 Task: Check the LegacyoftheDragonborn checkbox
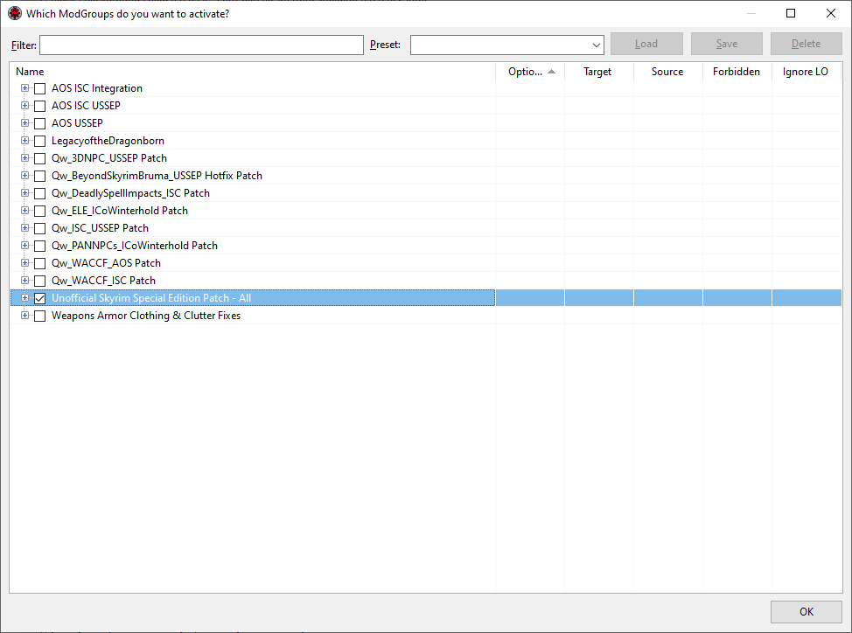pos(39,141)
